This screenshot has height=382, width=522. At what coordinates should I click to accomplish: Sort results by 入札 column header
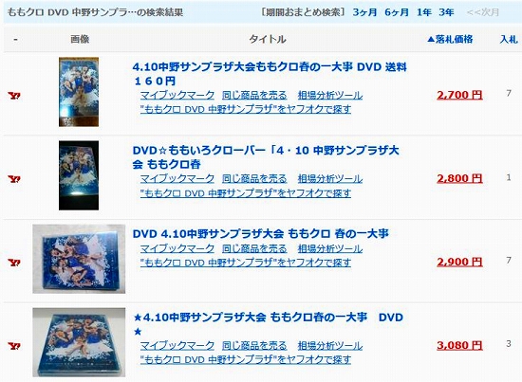(509, 39)
